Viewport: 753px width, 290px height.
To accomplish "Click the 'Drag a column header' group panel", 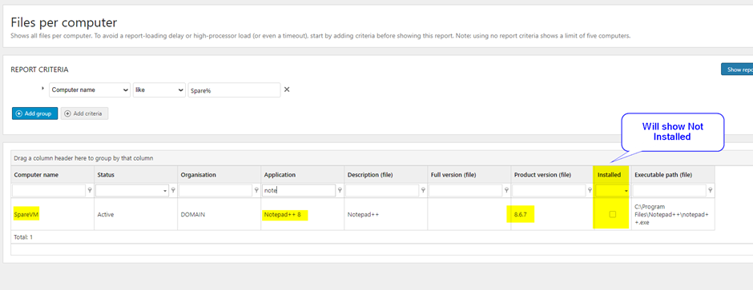I will [382, 158].
